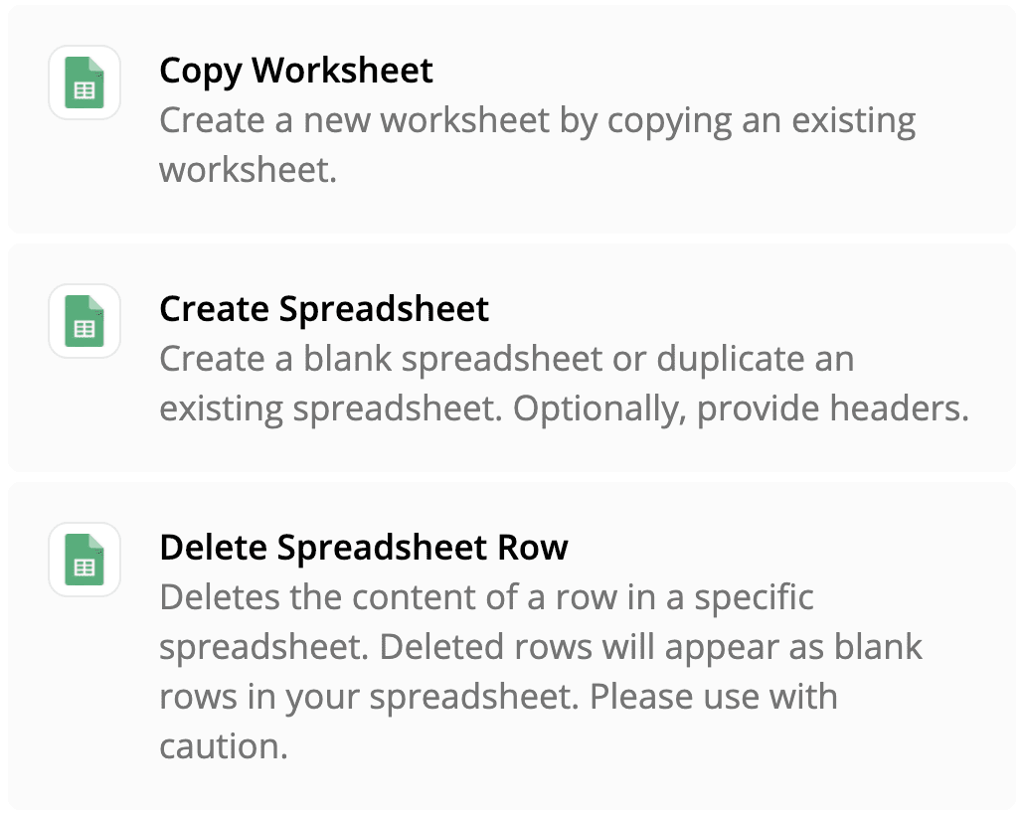Screen dimensions: 1024x815
Task: Click the word "caution." in last card
Action: [x=224, y=746]
